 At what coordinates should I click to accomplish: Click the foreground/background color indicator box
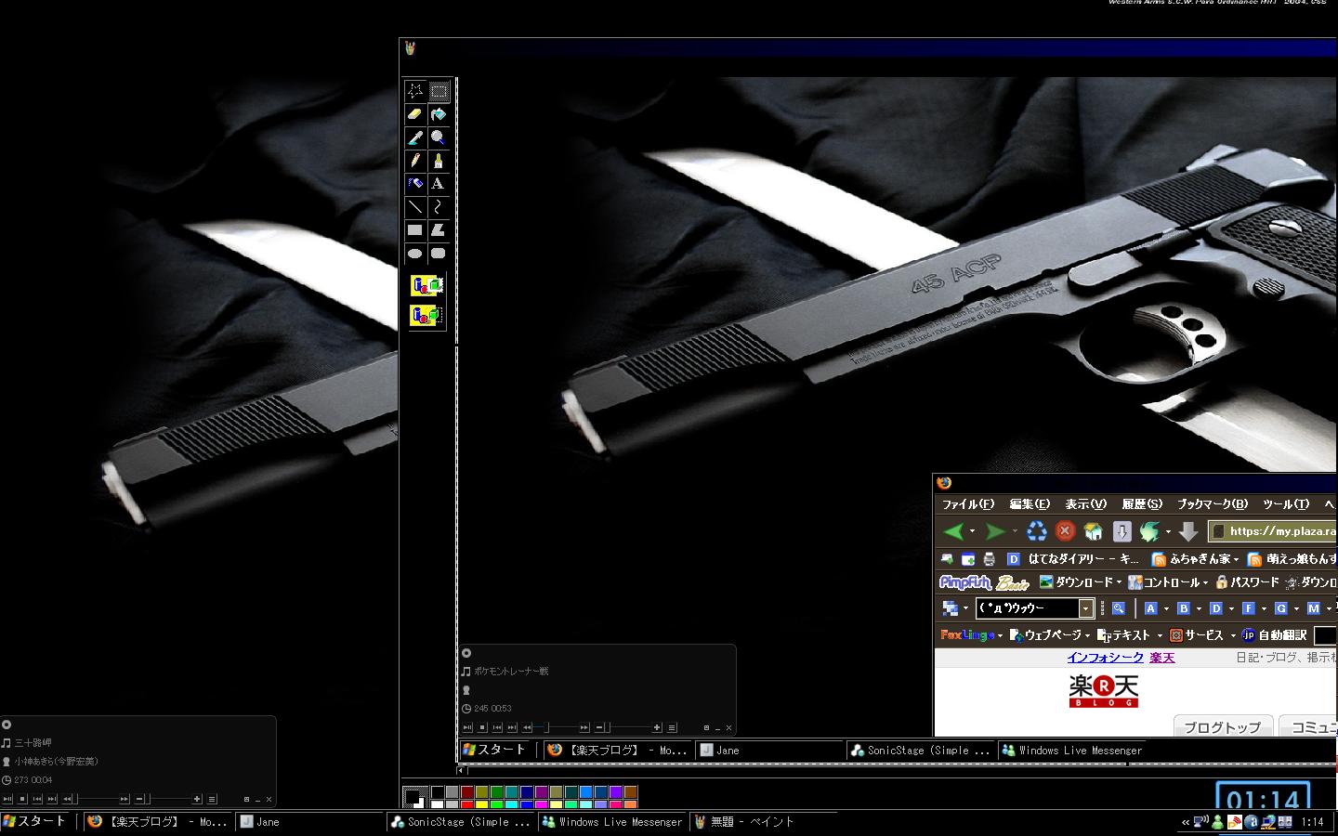click(x=415, y=797)
